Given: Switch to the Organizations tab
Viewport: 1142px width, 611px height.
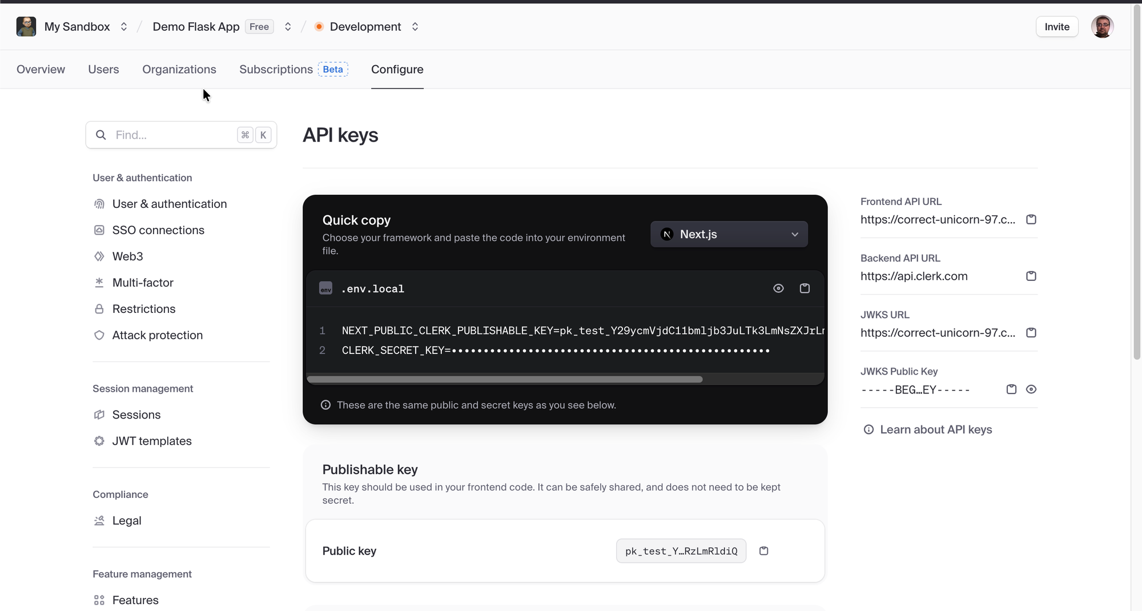Looking at the screenshot, I should point(179,69).
